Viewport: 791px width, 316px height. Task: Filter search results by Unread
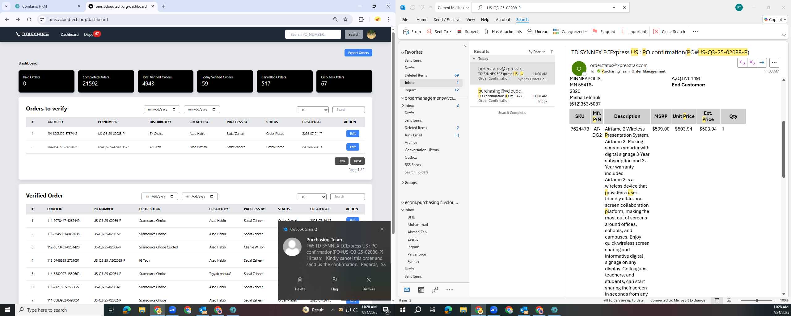538,31
